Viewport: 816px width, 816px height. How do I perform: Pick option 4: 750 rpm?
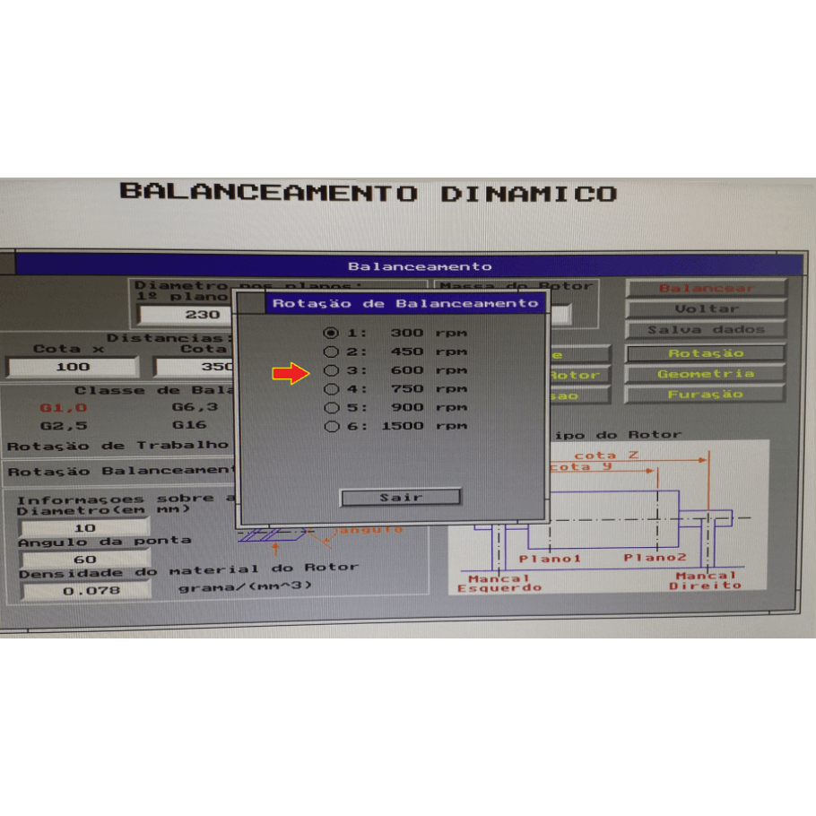pyautogui.click(x=331, y=389)
